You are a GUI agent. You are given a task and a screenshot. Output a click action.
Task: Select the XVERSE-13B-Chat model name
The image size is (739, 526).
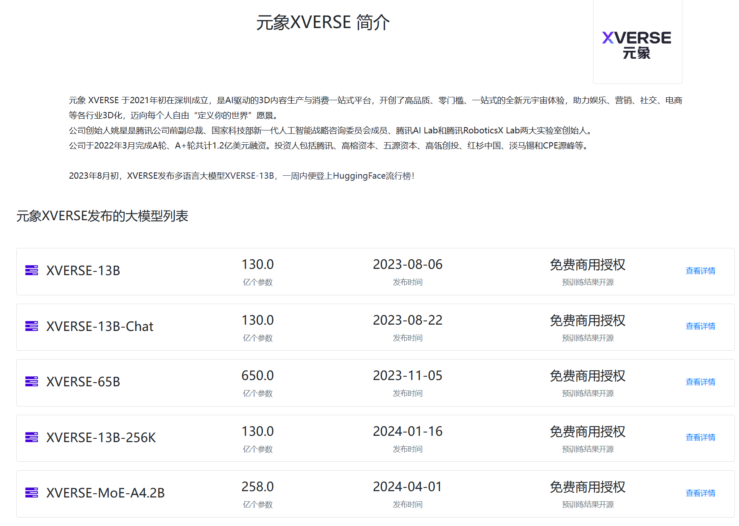click(x=100, y=326)
